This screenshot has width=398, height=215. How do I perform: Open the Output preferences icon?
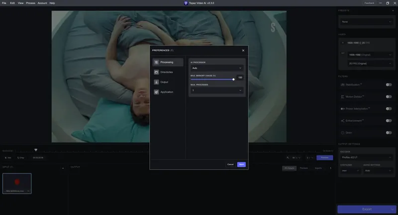156,82
